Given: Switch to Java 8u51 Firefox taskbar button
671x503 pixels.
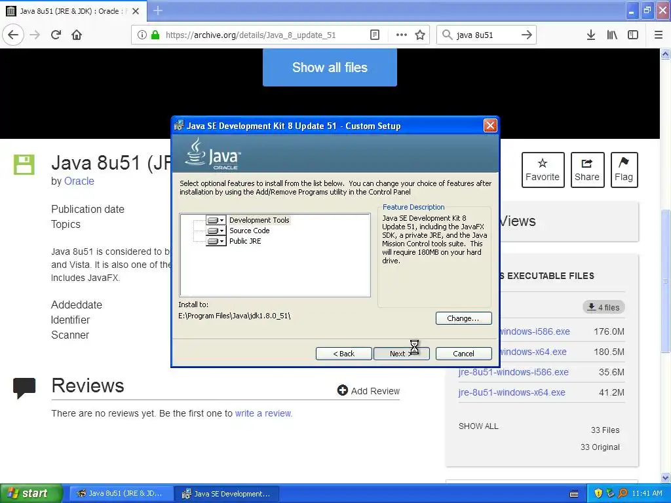Looking at the screenshot, I should coord(121,493).
